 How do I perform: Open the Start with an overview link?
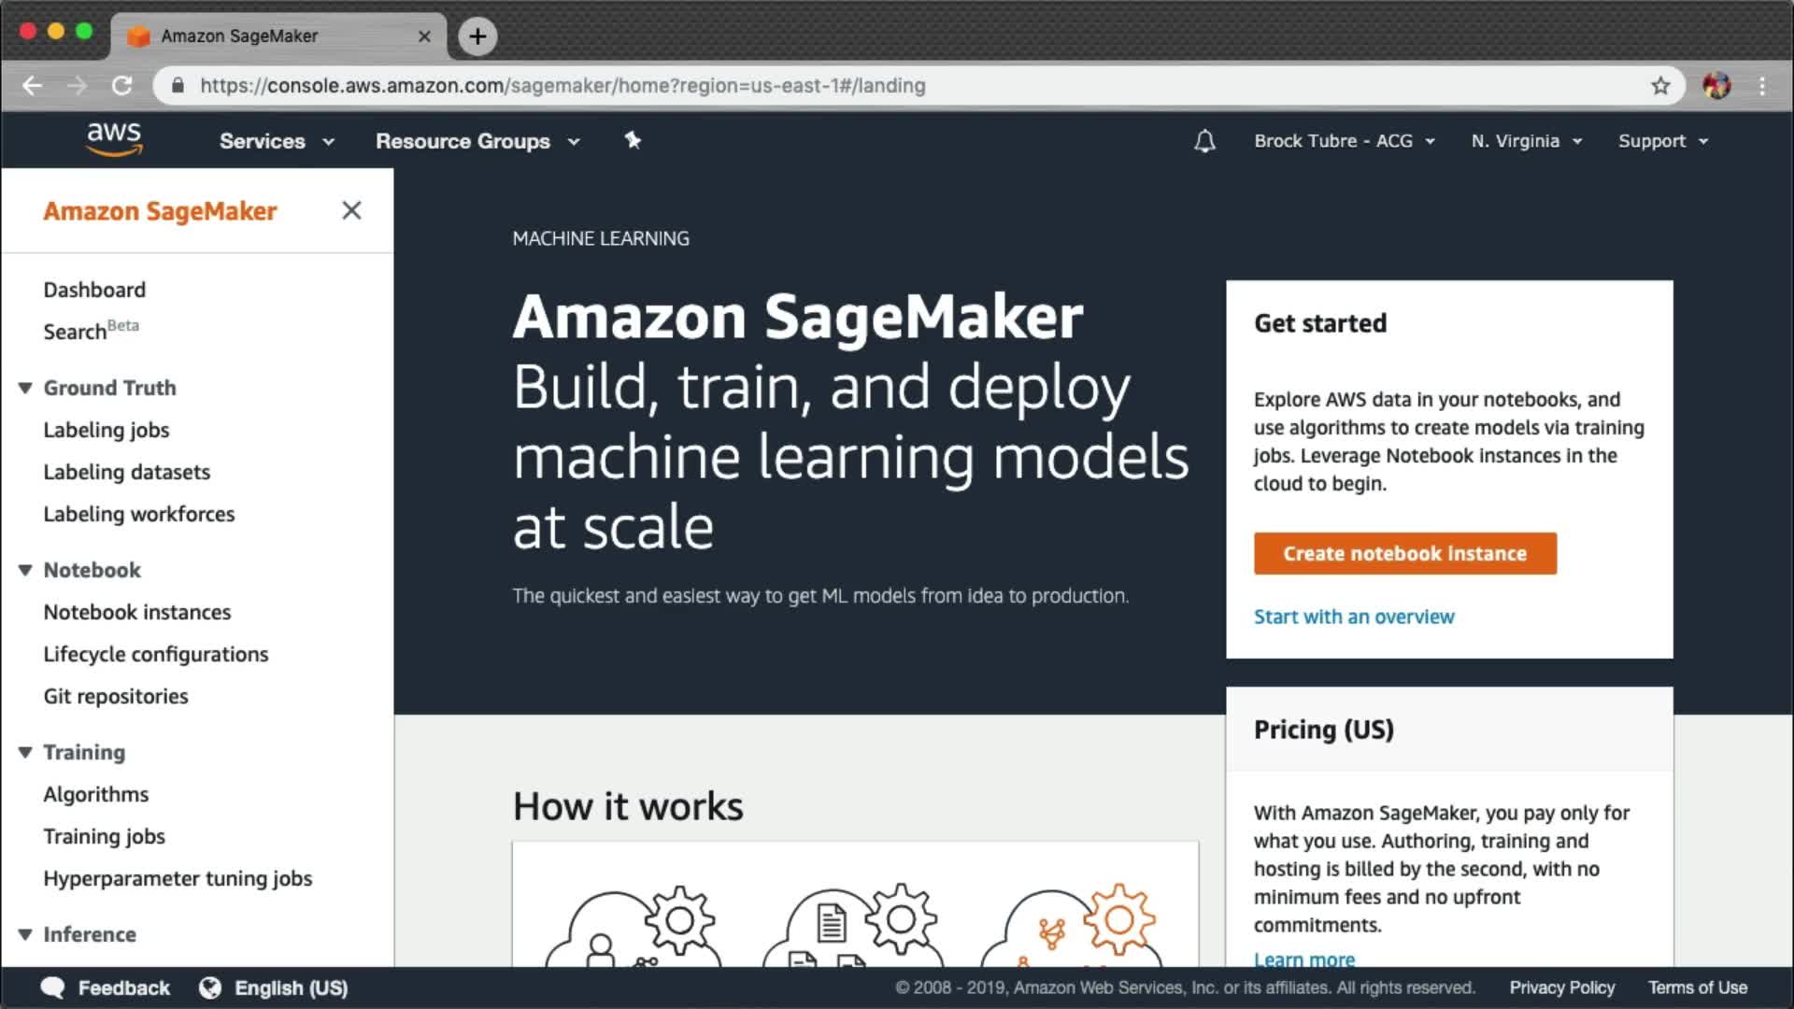[1353, 617]
